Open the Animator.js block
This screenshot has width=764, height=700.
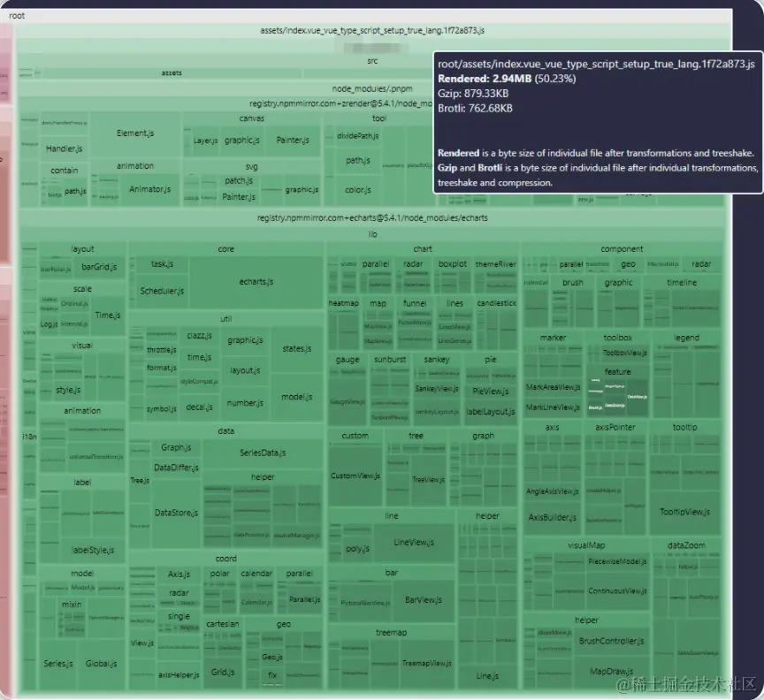(x=149, y=189)
